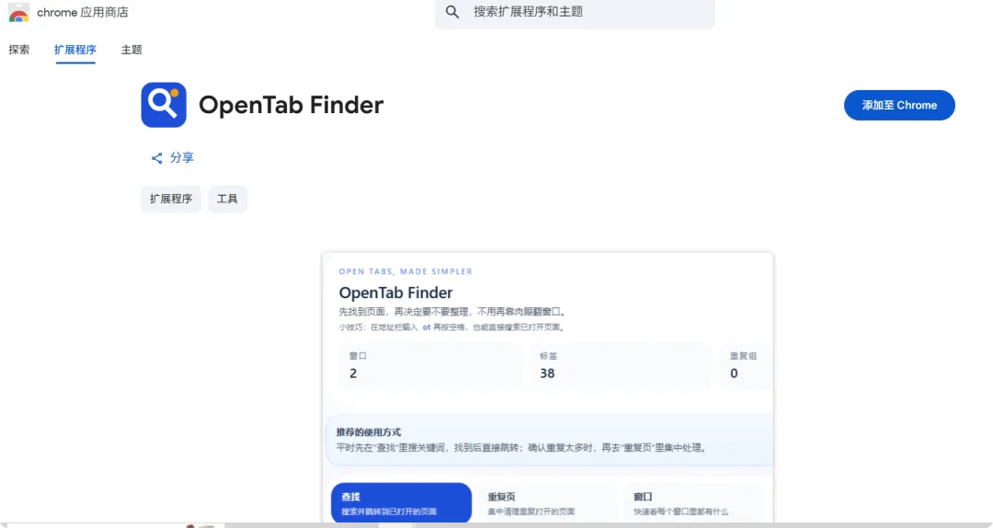
Task: Click the 扩展程序 category chip
Action: pos(171,199)
